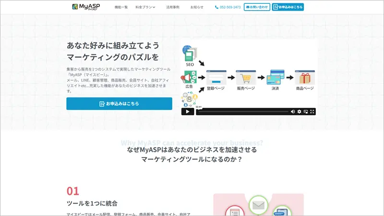Play the intro video
The height and width of the screenshot is (216, 384).
click(x=187, y=111)
